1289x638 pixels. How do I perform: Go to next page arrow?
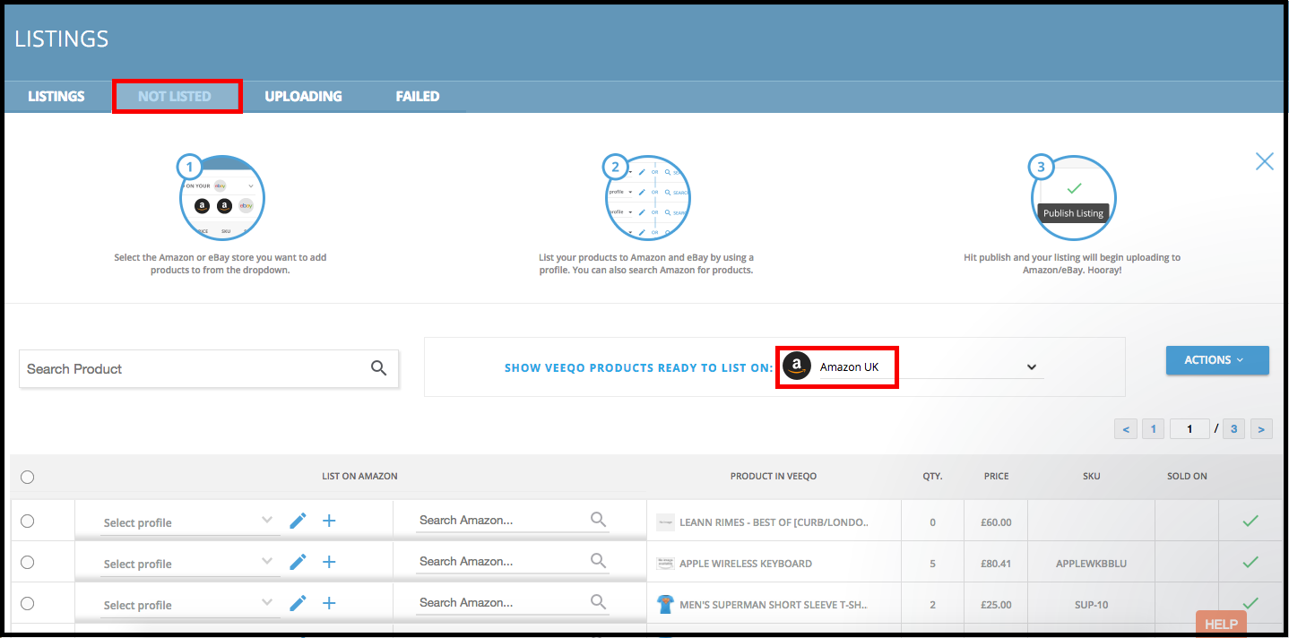[x=1261, y=429]
